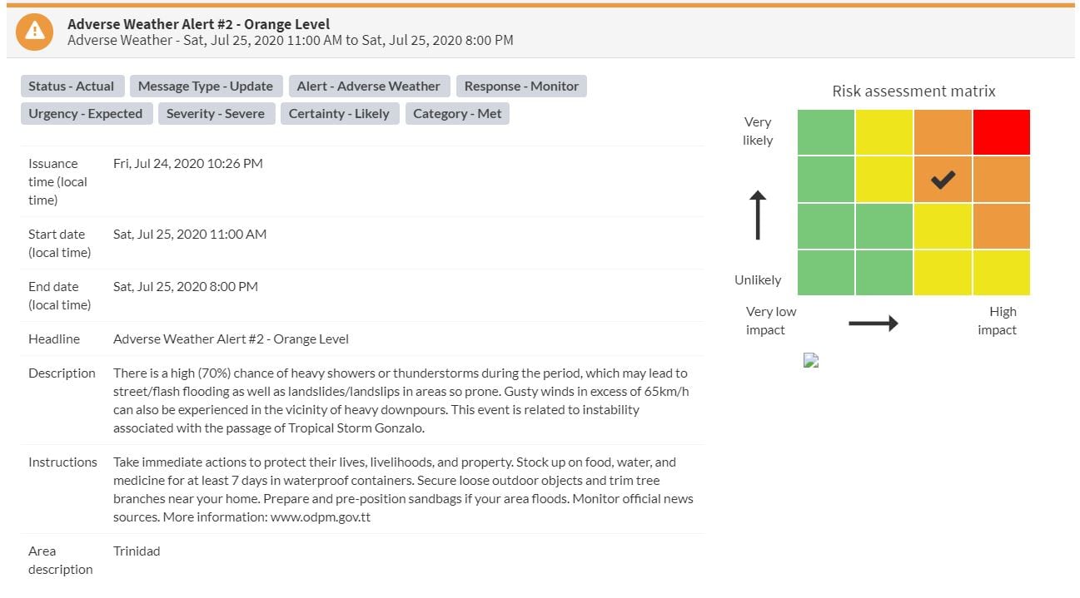Image resolution: width=1080 pixels, height=598 pixels.
Task: Select the Alert - Adverse Weather tag
Action: tap(369, 86)
